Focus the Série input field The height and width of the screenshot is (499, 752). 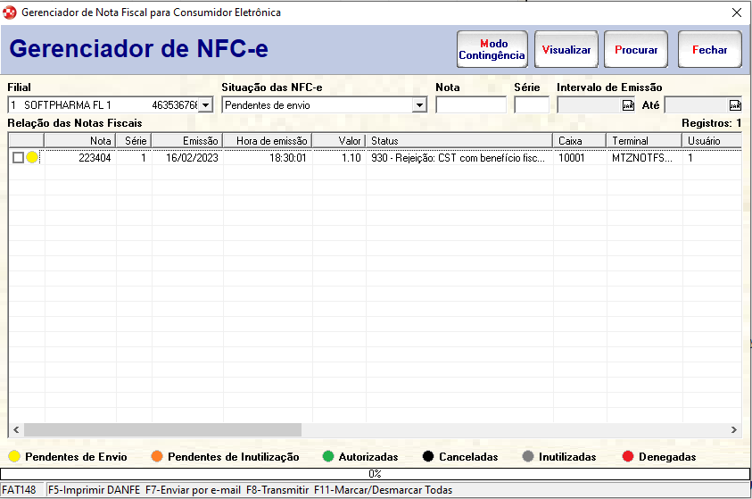tap(532, 105)
